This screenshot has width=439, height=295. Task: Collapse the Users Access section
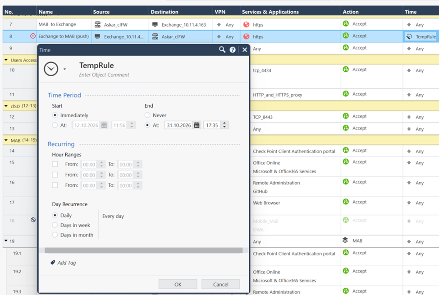coord(6,60)
